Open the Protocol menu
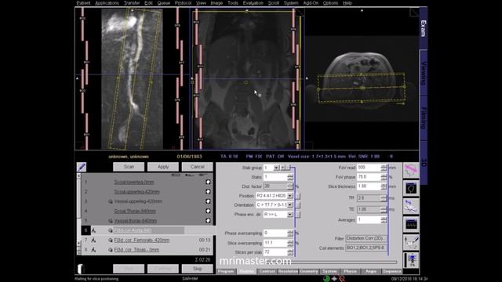The height and width of the screenshot is (282, 502). tap(183, 3)
